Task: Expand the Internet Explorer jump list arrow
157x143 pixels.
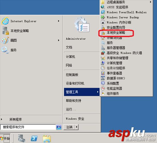Action: tap(59, 21)
